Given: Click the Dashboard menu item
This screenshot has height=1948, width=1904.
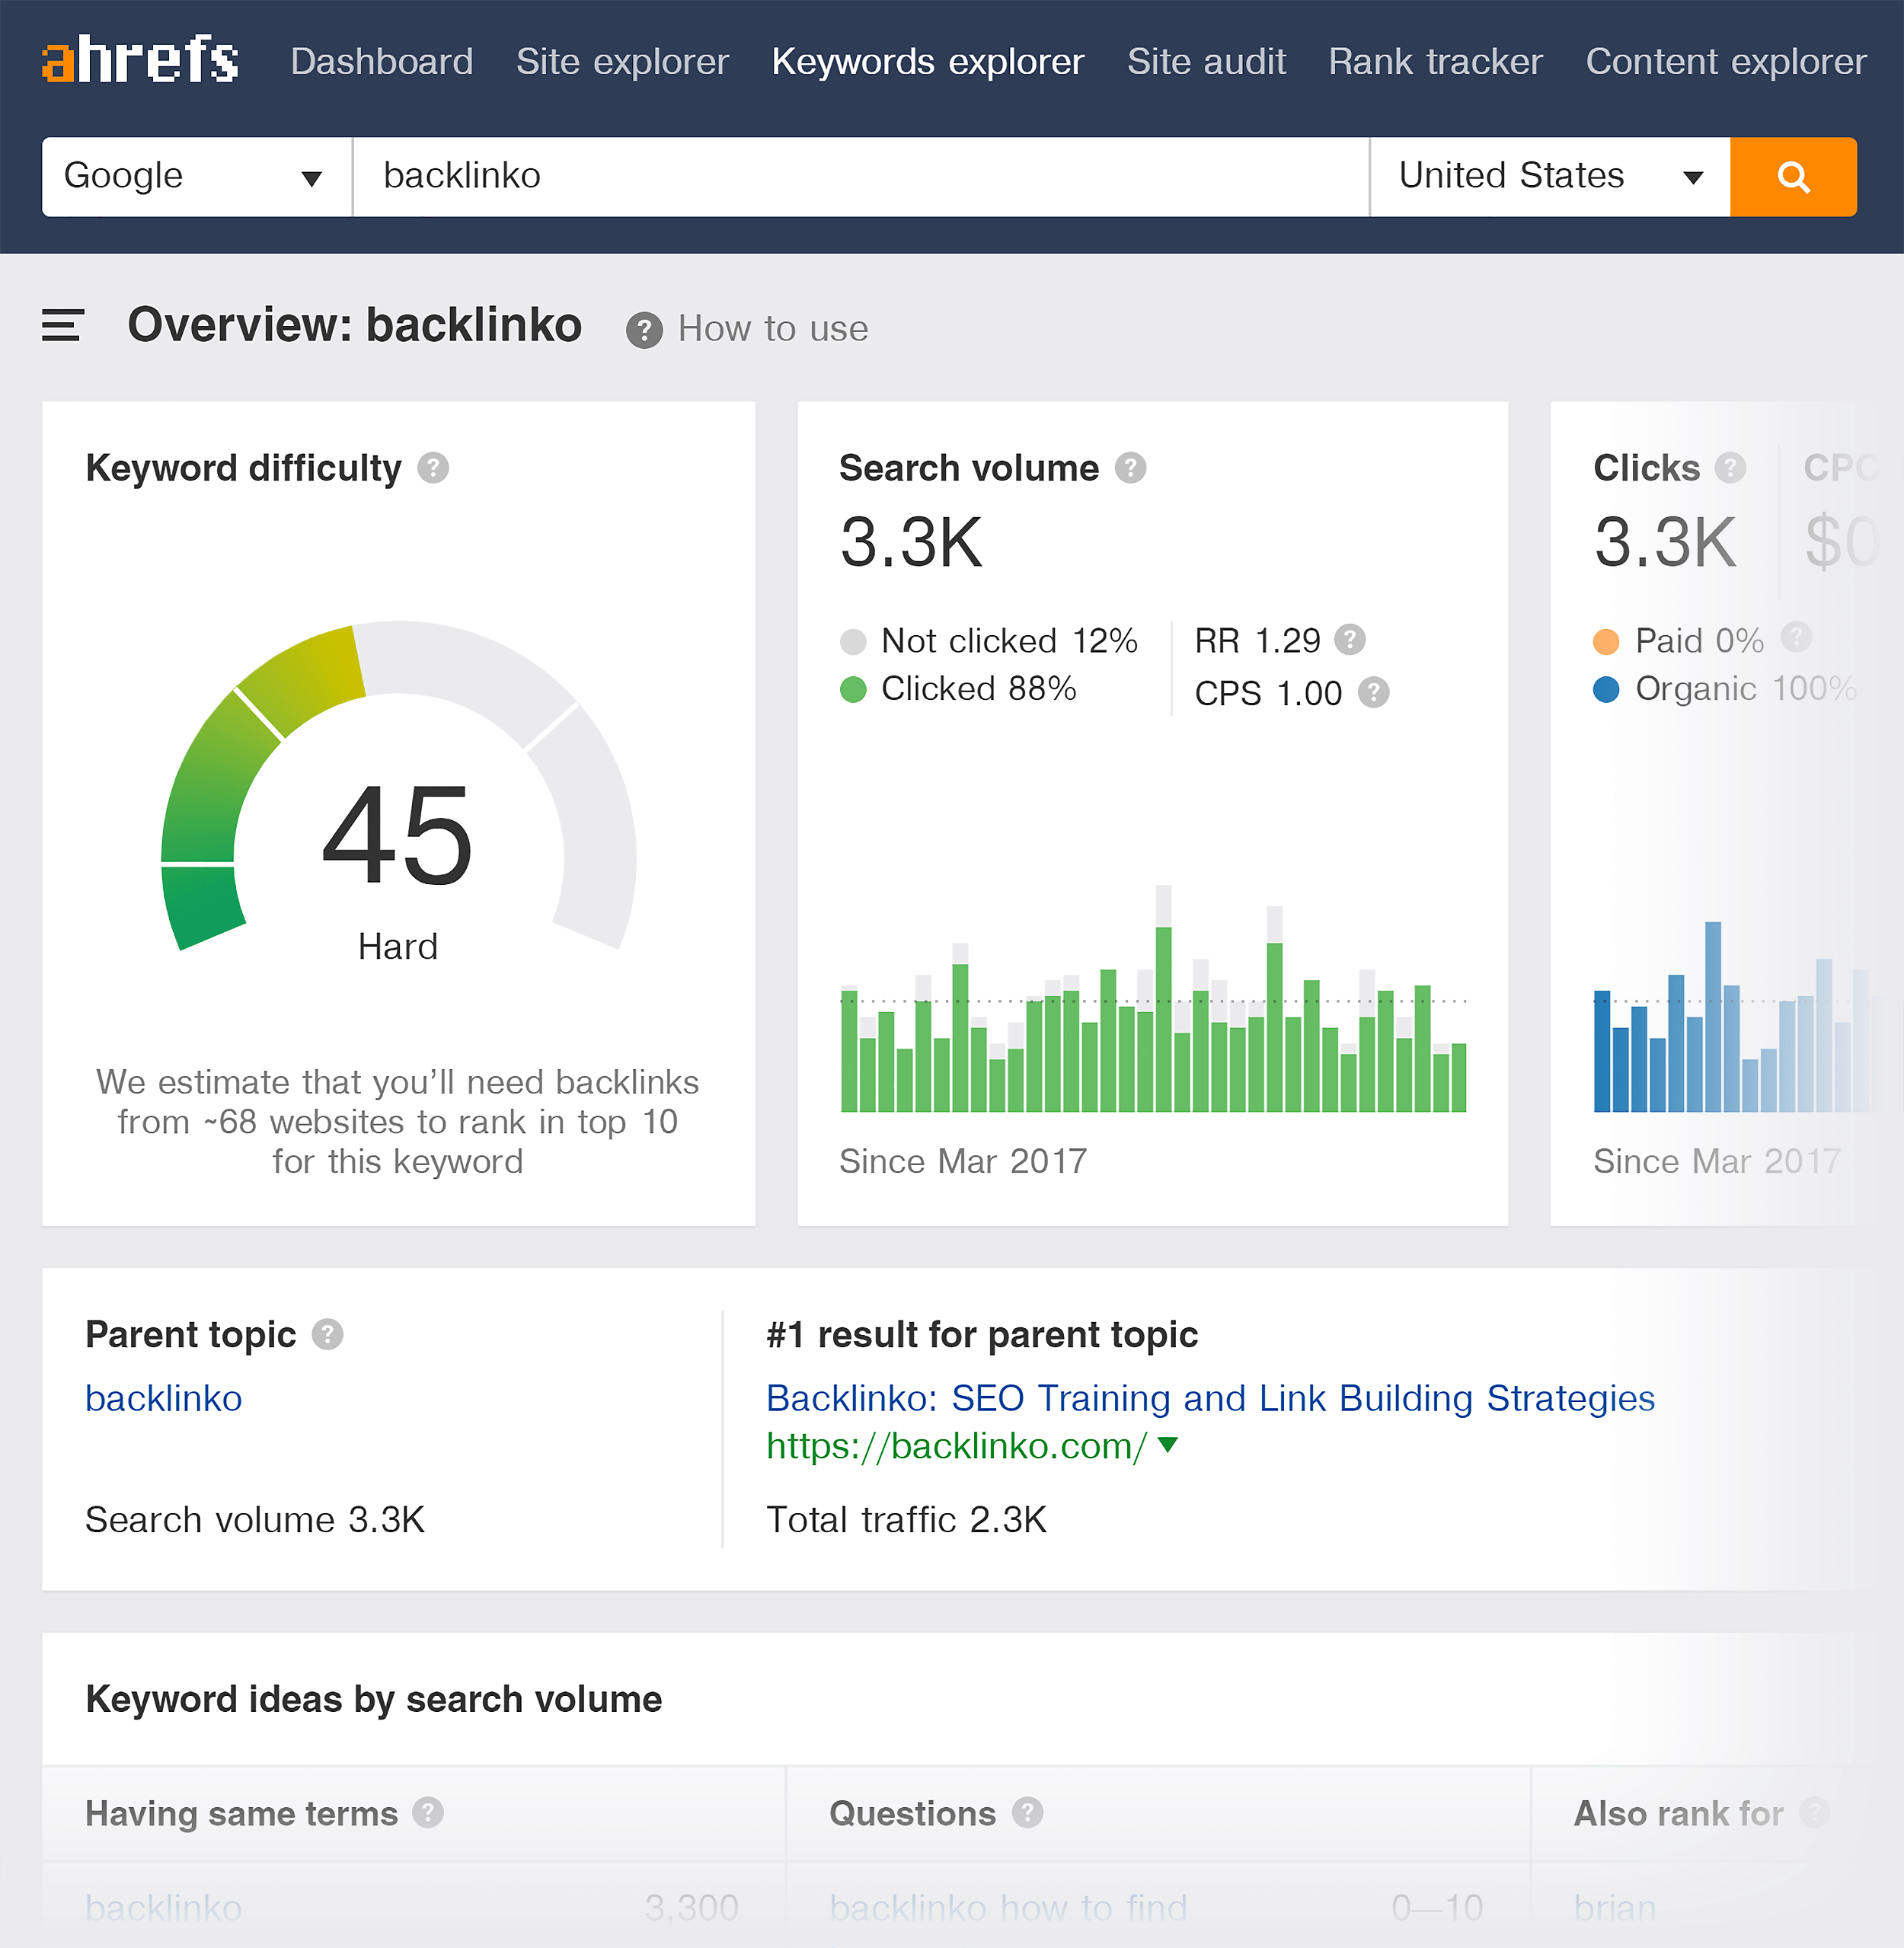Looking at the screenshot, I should (x=380, y=59).
